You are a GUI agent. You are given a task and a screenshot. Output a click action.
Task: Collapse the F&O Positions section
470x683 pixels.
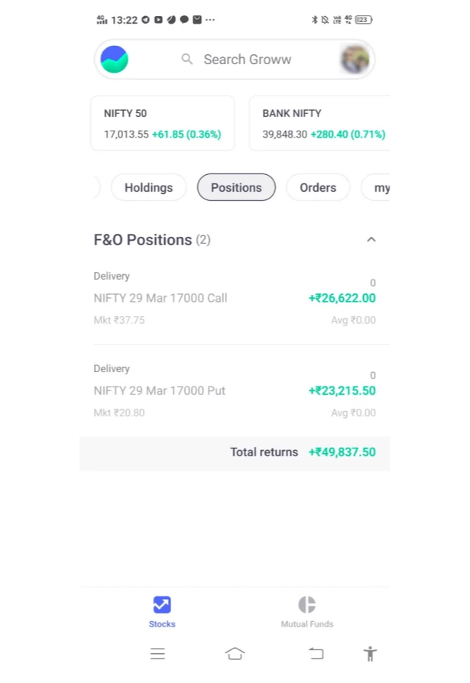click(371, 240)
